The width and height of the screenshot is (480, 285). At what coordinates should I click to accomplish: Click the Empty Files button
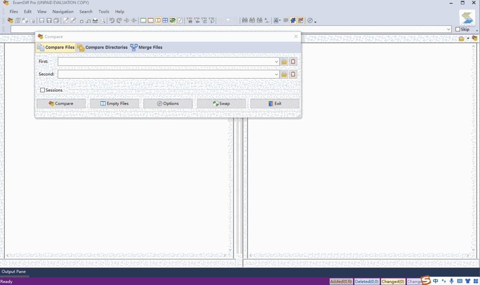pyautogui.click(x=114, y=103)
